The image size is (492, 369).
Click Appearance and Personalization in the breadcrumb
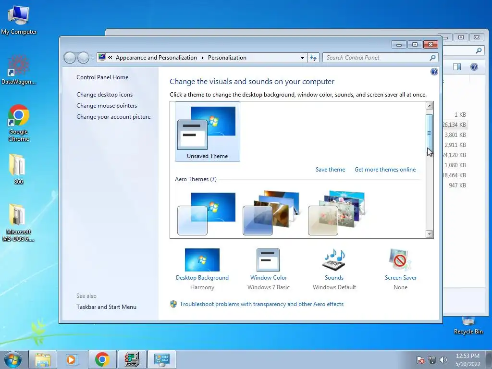click(156, 58)
